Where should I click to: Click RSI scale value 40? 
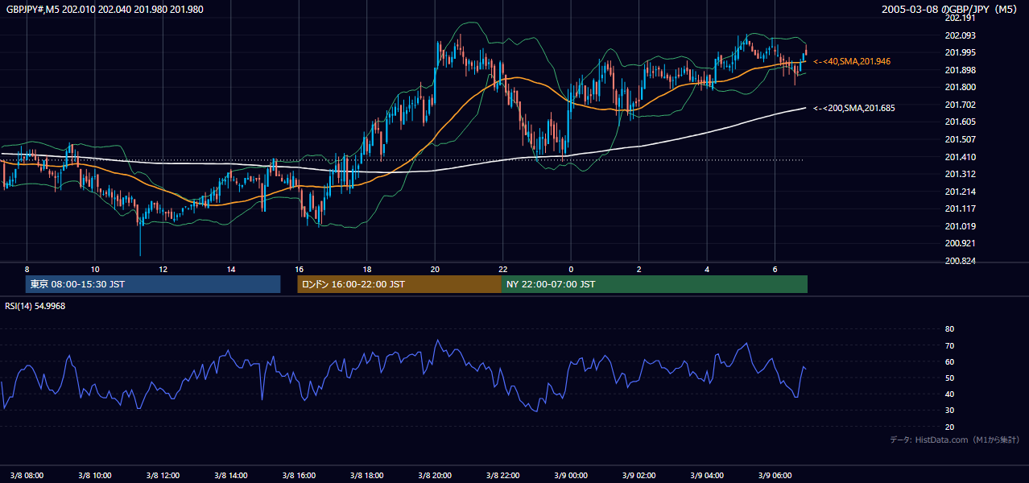click(949, 394)
